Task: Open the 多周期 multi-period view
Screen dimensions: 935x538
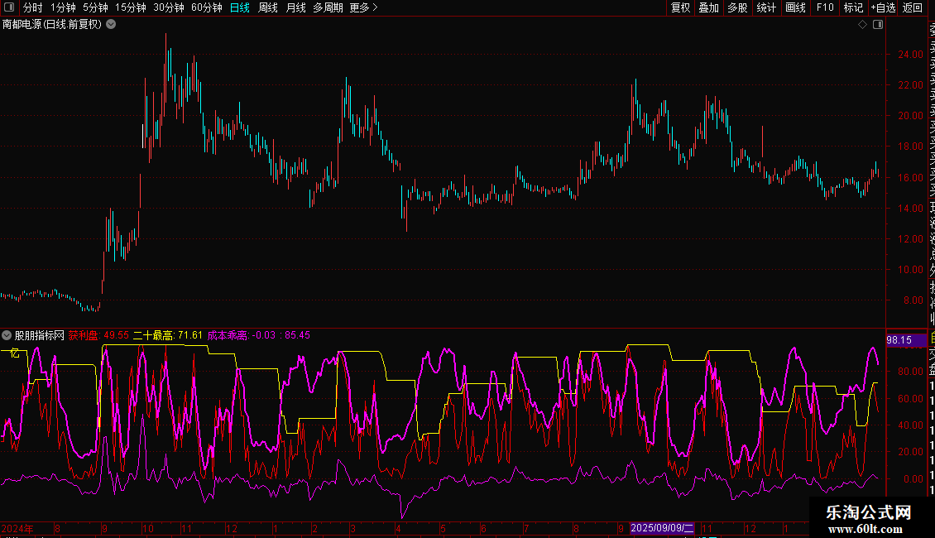Action: [x=328, y=8]
